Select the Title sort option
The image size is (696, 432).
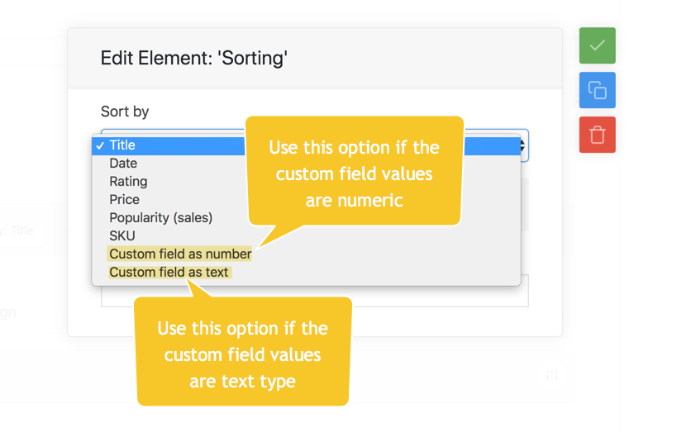tap(122, 145)
